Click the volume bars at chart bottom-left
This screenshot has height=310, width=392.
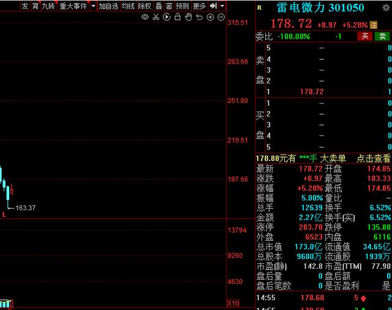[x=6, y=303]
